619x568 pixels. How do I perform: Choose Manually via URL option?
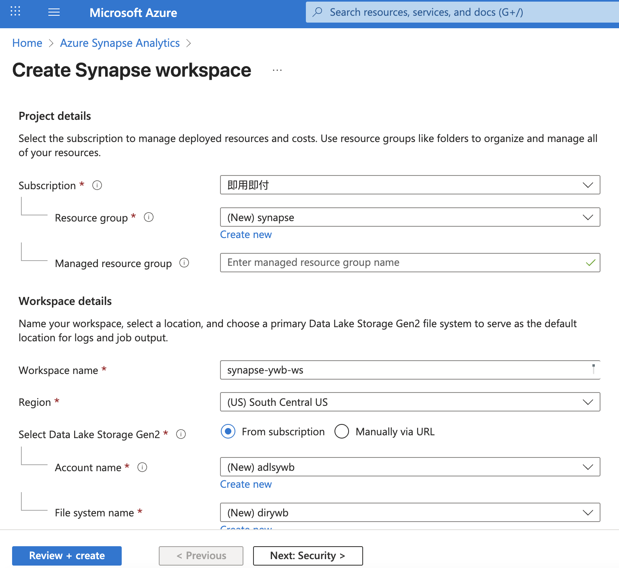342,431
